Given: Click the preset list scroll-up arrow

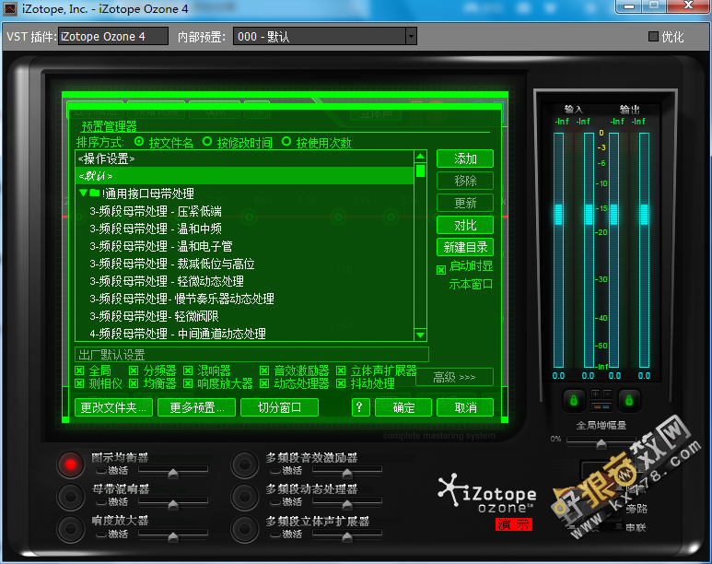Looking at the screenshot, I should coord(421,157).
